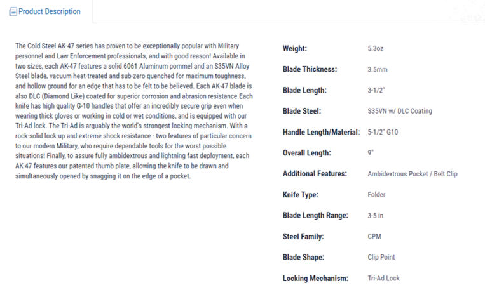Screen dimensions: 485x290
Task: Select the CPM steel family value
Action: click(x=374, y=237)
